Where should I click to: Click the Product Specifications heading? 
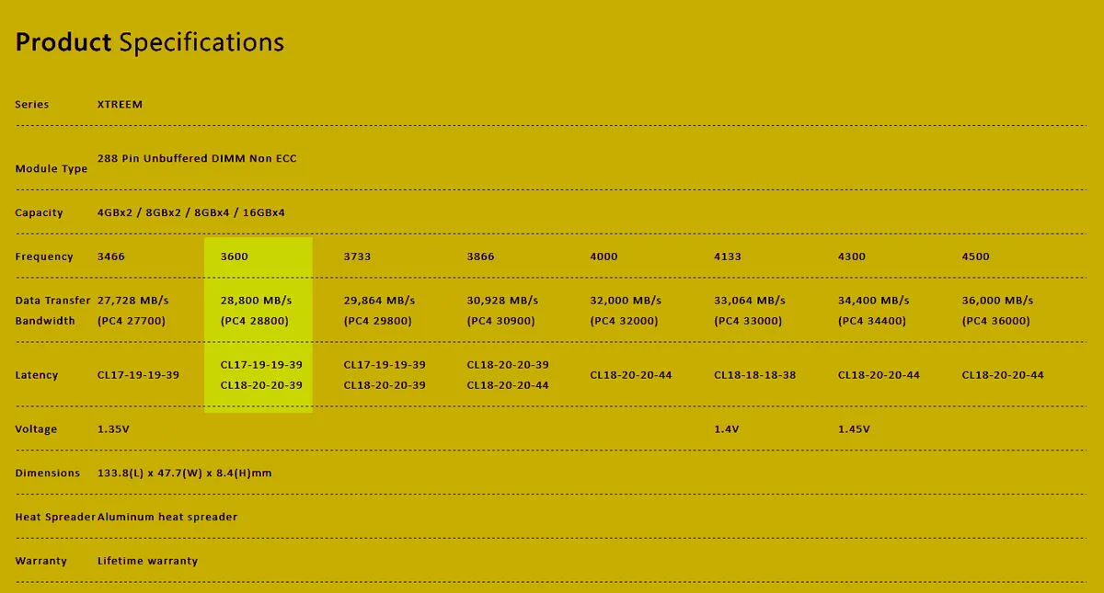click(150, 42)
